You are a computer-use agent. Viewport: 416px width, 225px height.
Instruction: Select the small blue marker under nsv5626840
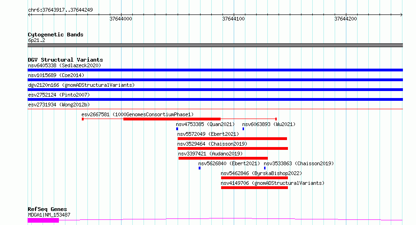[x=200, y=168]
